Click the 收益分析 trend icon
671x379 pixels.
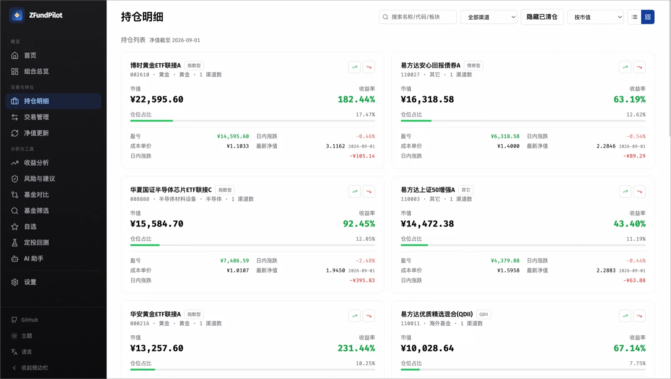coord(15,163)
